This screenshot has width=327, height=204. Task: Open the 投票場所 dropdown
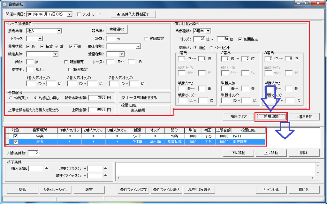[59, 31]
